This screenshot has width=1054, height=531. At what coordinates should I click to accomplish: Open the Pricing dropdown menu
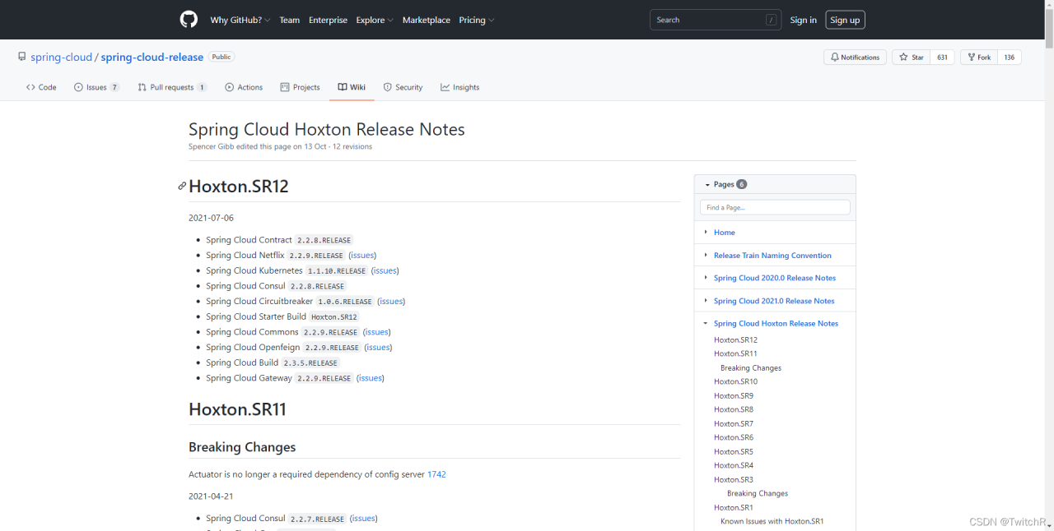pyautogui.click(x=477, y=21)
